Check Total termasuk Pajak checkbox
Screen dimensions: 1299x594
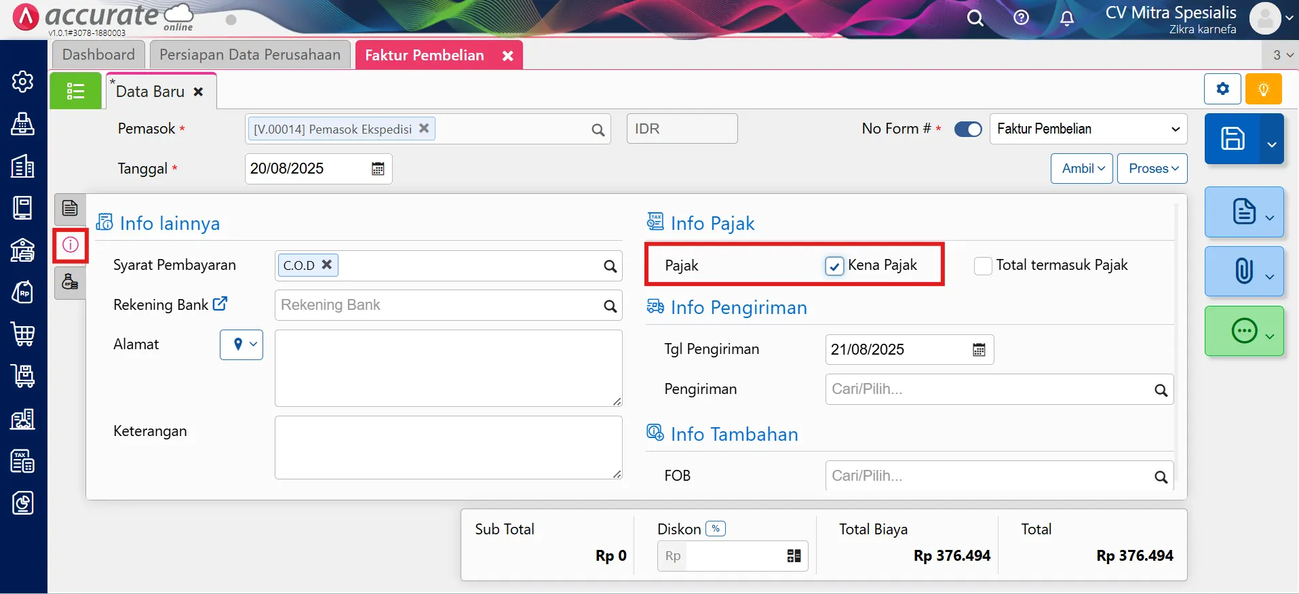(x=983, y=266)
